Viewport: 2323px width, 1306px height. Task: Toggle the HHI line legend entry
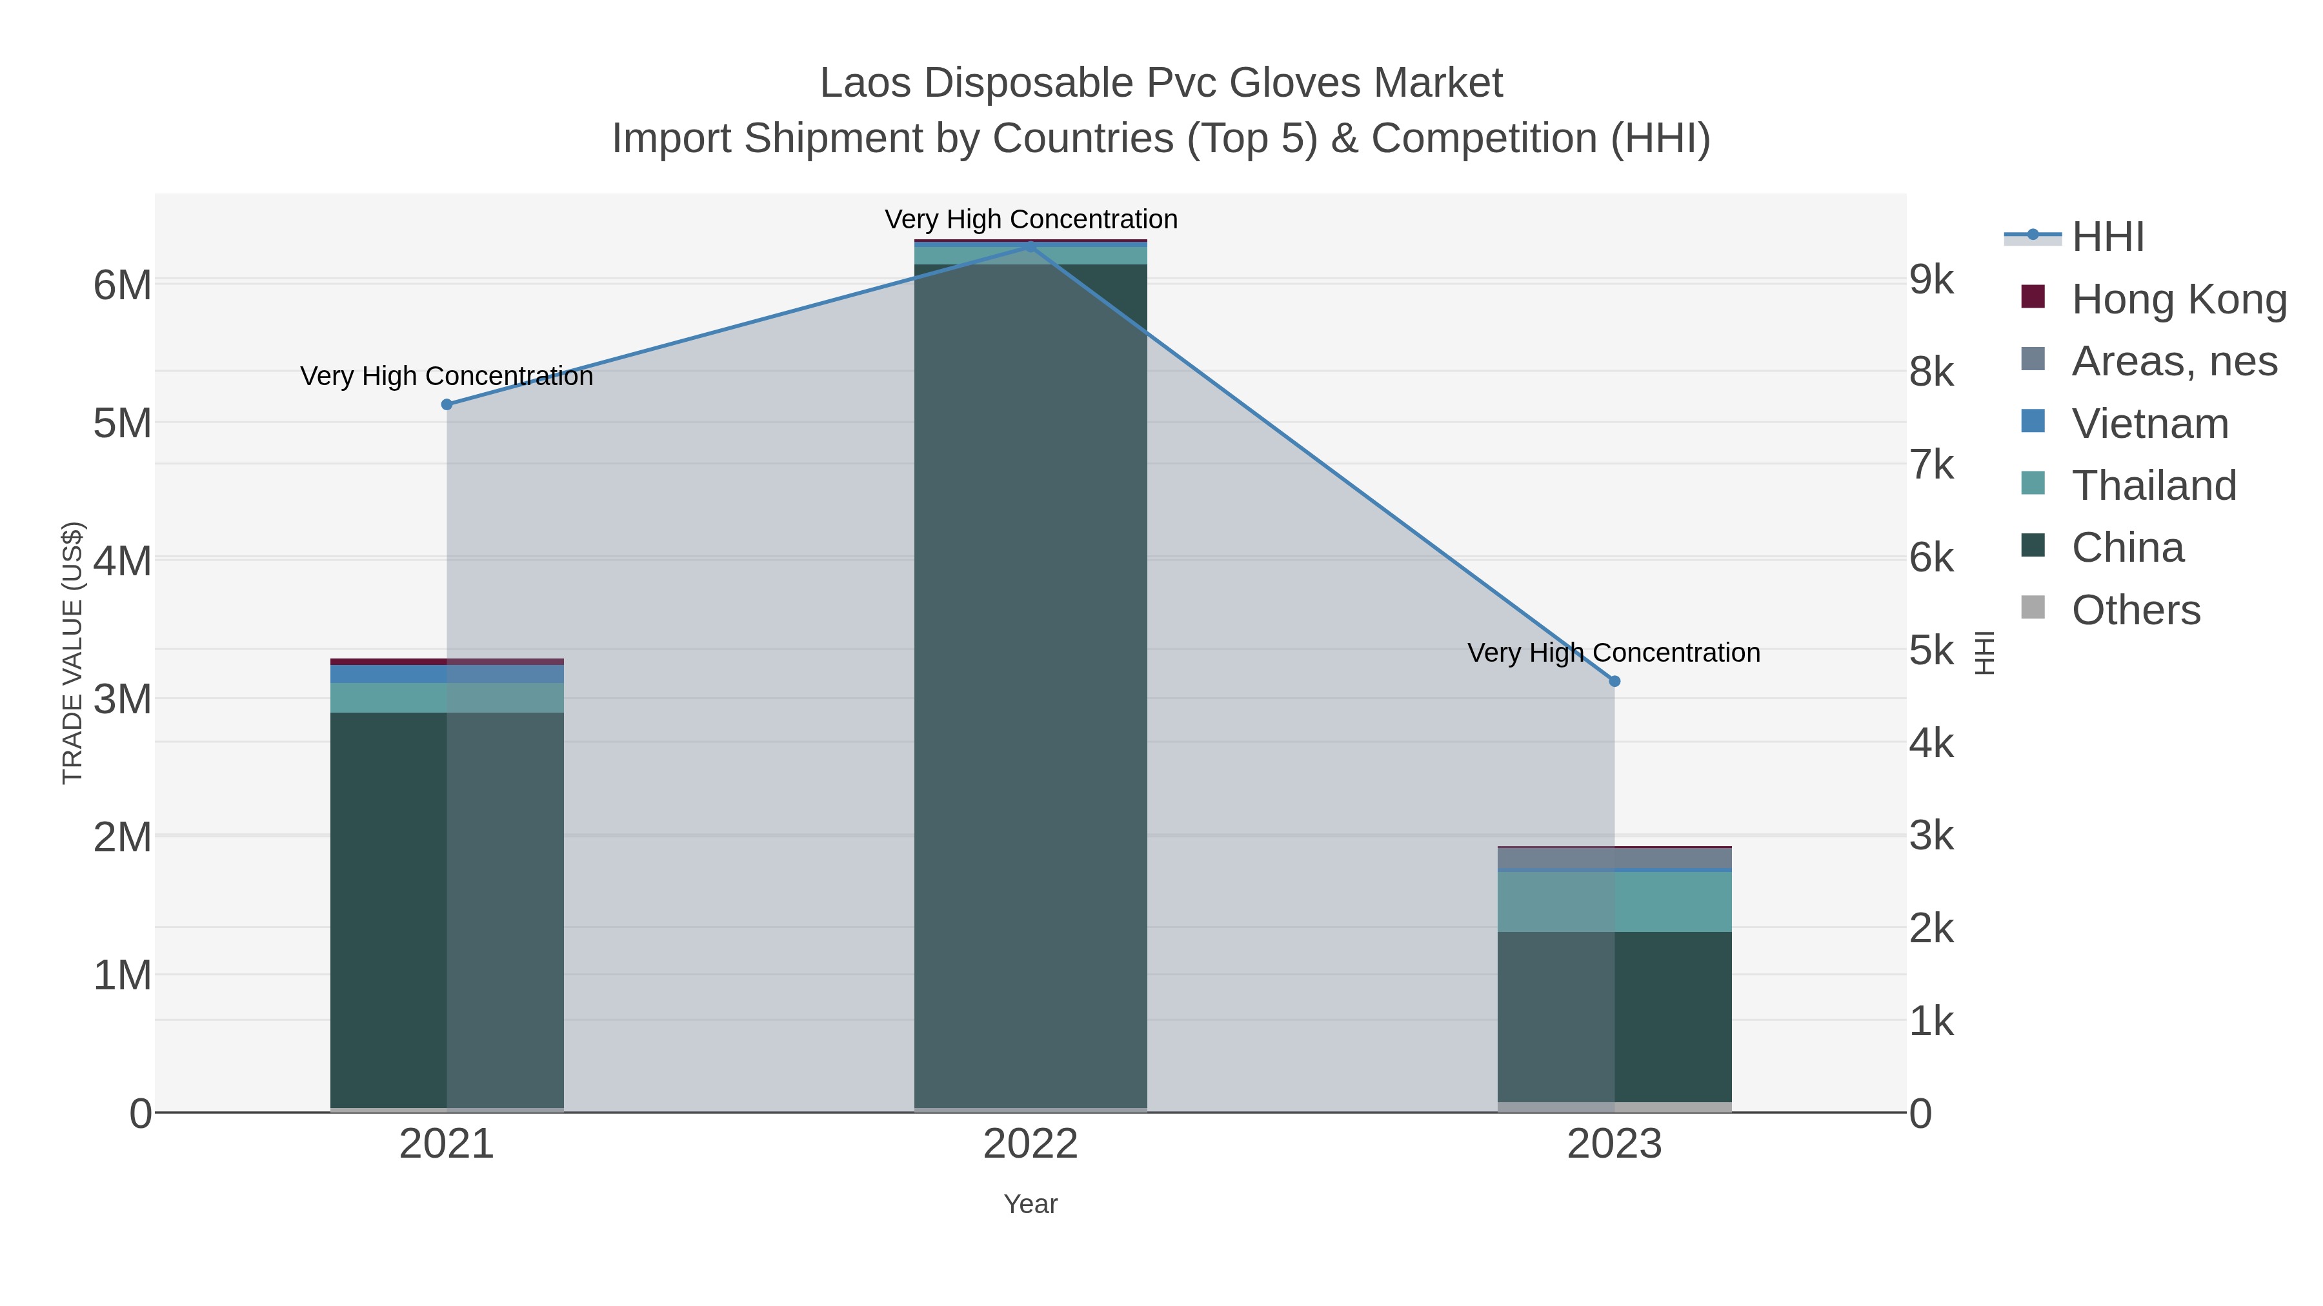2074,237
